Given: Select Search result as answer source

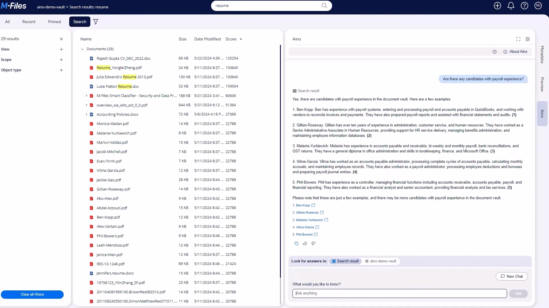Looking at the screenshot, I should pos(345,261).
